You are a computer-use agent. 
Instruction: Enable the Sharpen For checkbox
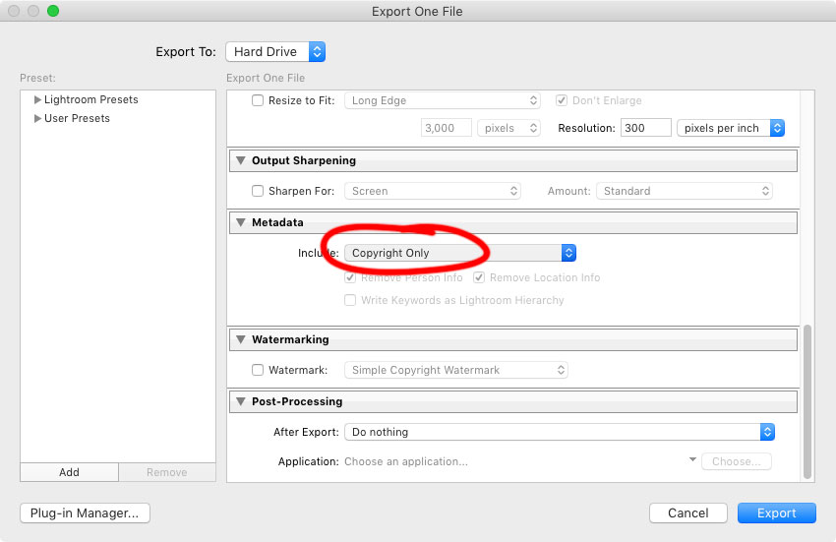click(x=258, y=191)
